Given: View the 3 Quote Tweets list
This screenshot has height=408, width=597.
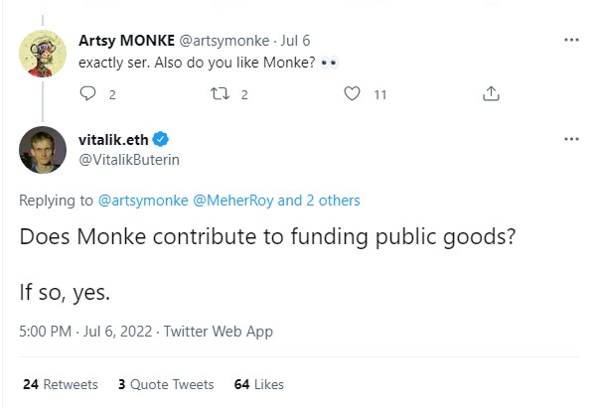Looking at the screenshot, I should [166, 384].
